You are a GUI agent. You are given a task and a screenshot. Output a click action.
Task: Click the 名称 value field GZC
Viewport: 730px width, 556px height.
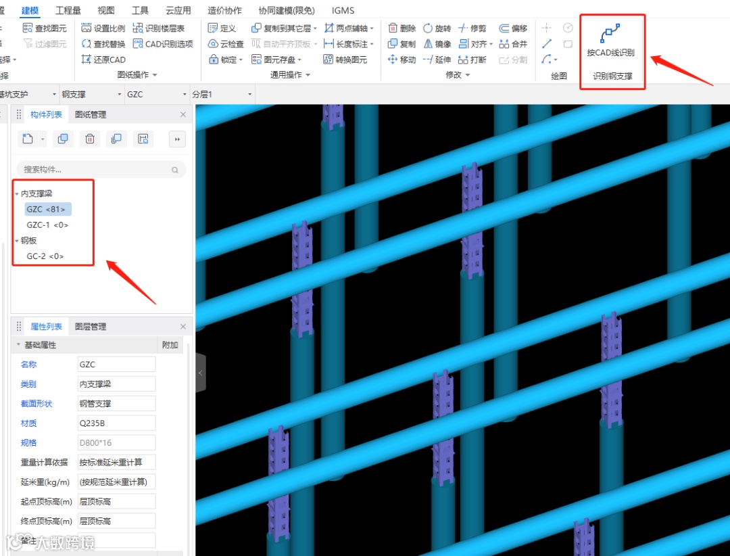116,365
